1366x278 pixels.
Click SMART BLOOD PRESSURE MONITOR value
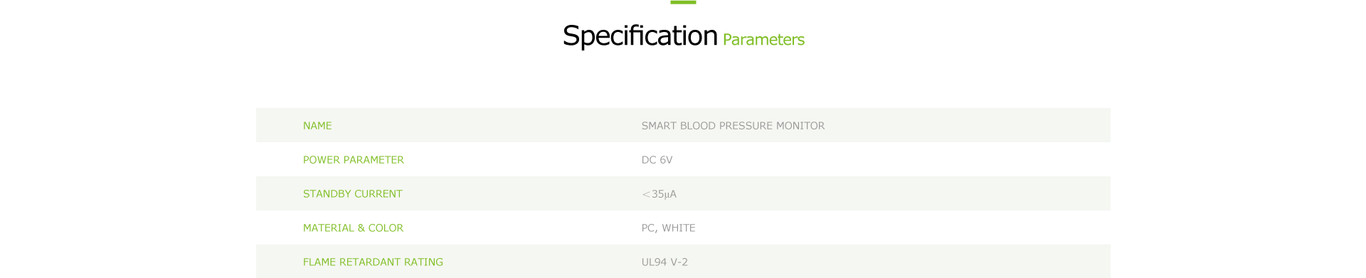pos(733,126)
